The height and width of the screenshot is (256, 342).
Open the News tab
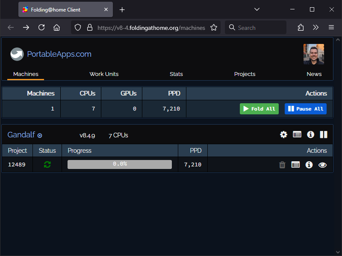point(314,74)
